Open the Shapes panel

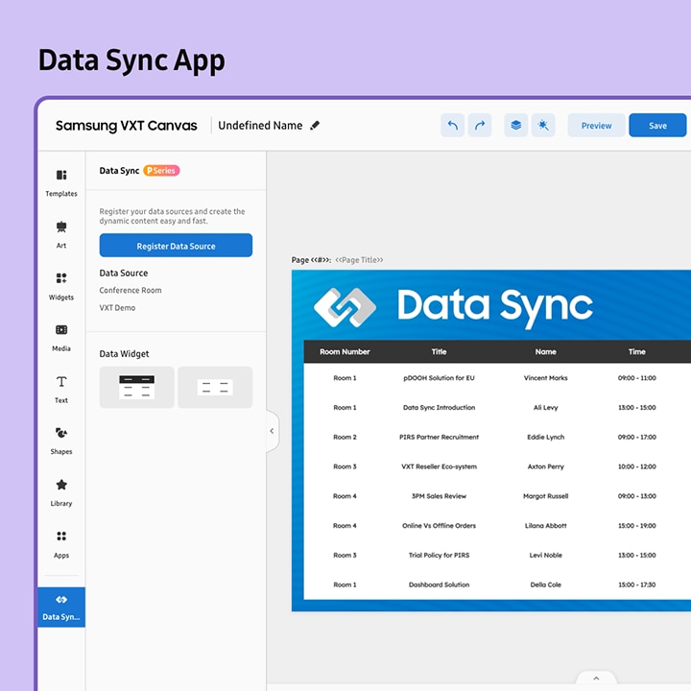tap(61, 440)
